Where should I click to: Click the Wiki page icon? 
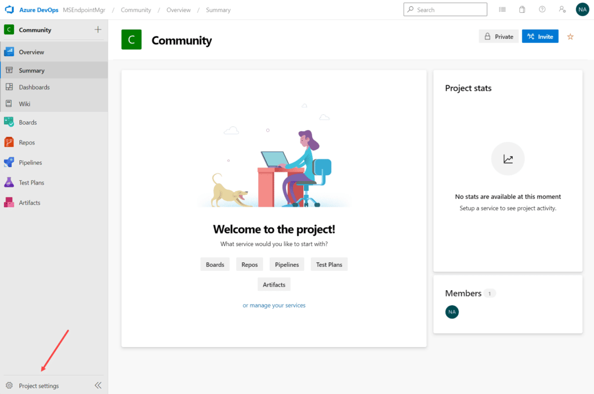click(9, 104)
